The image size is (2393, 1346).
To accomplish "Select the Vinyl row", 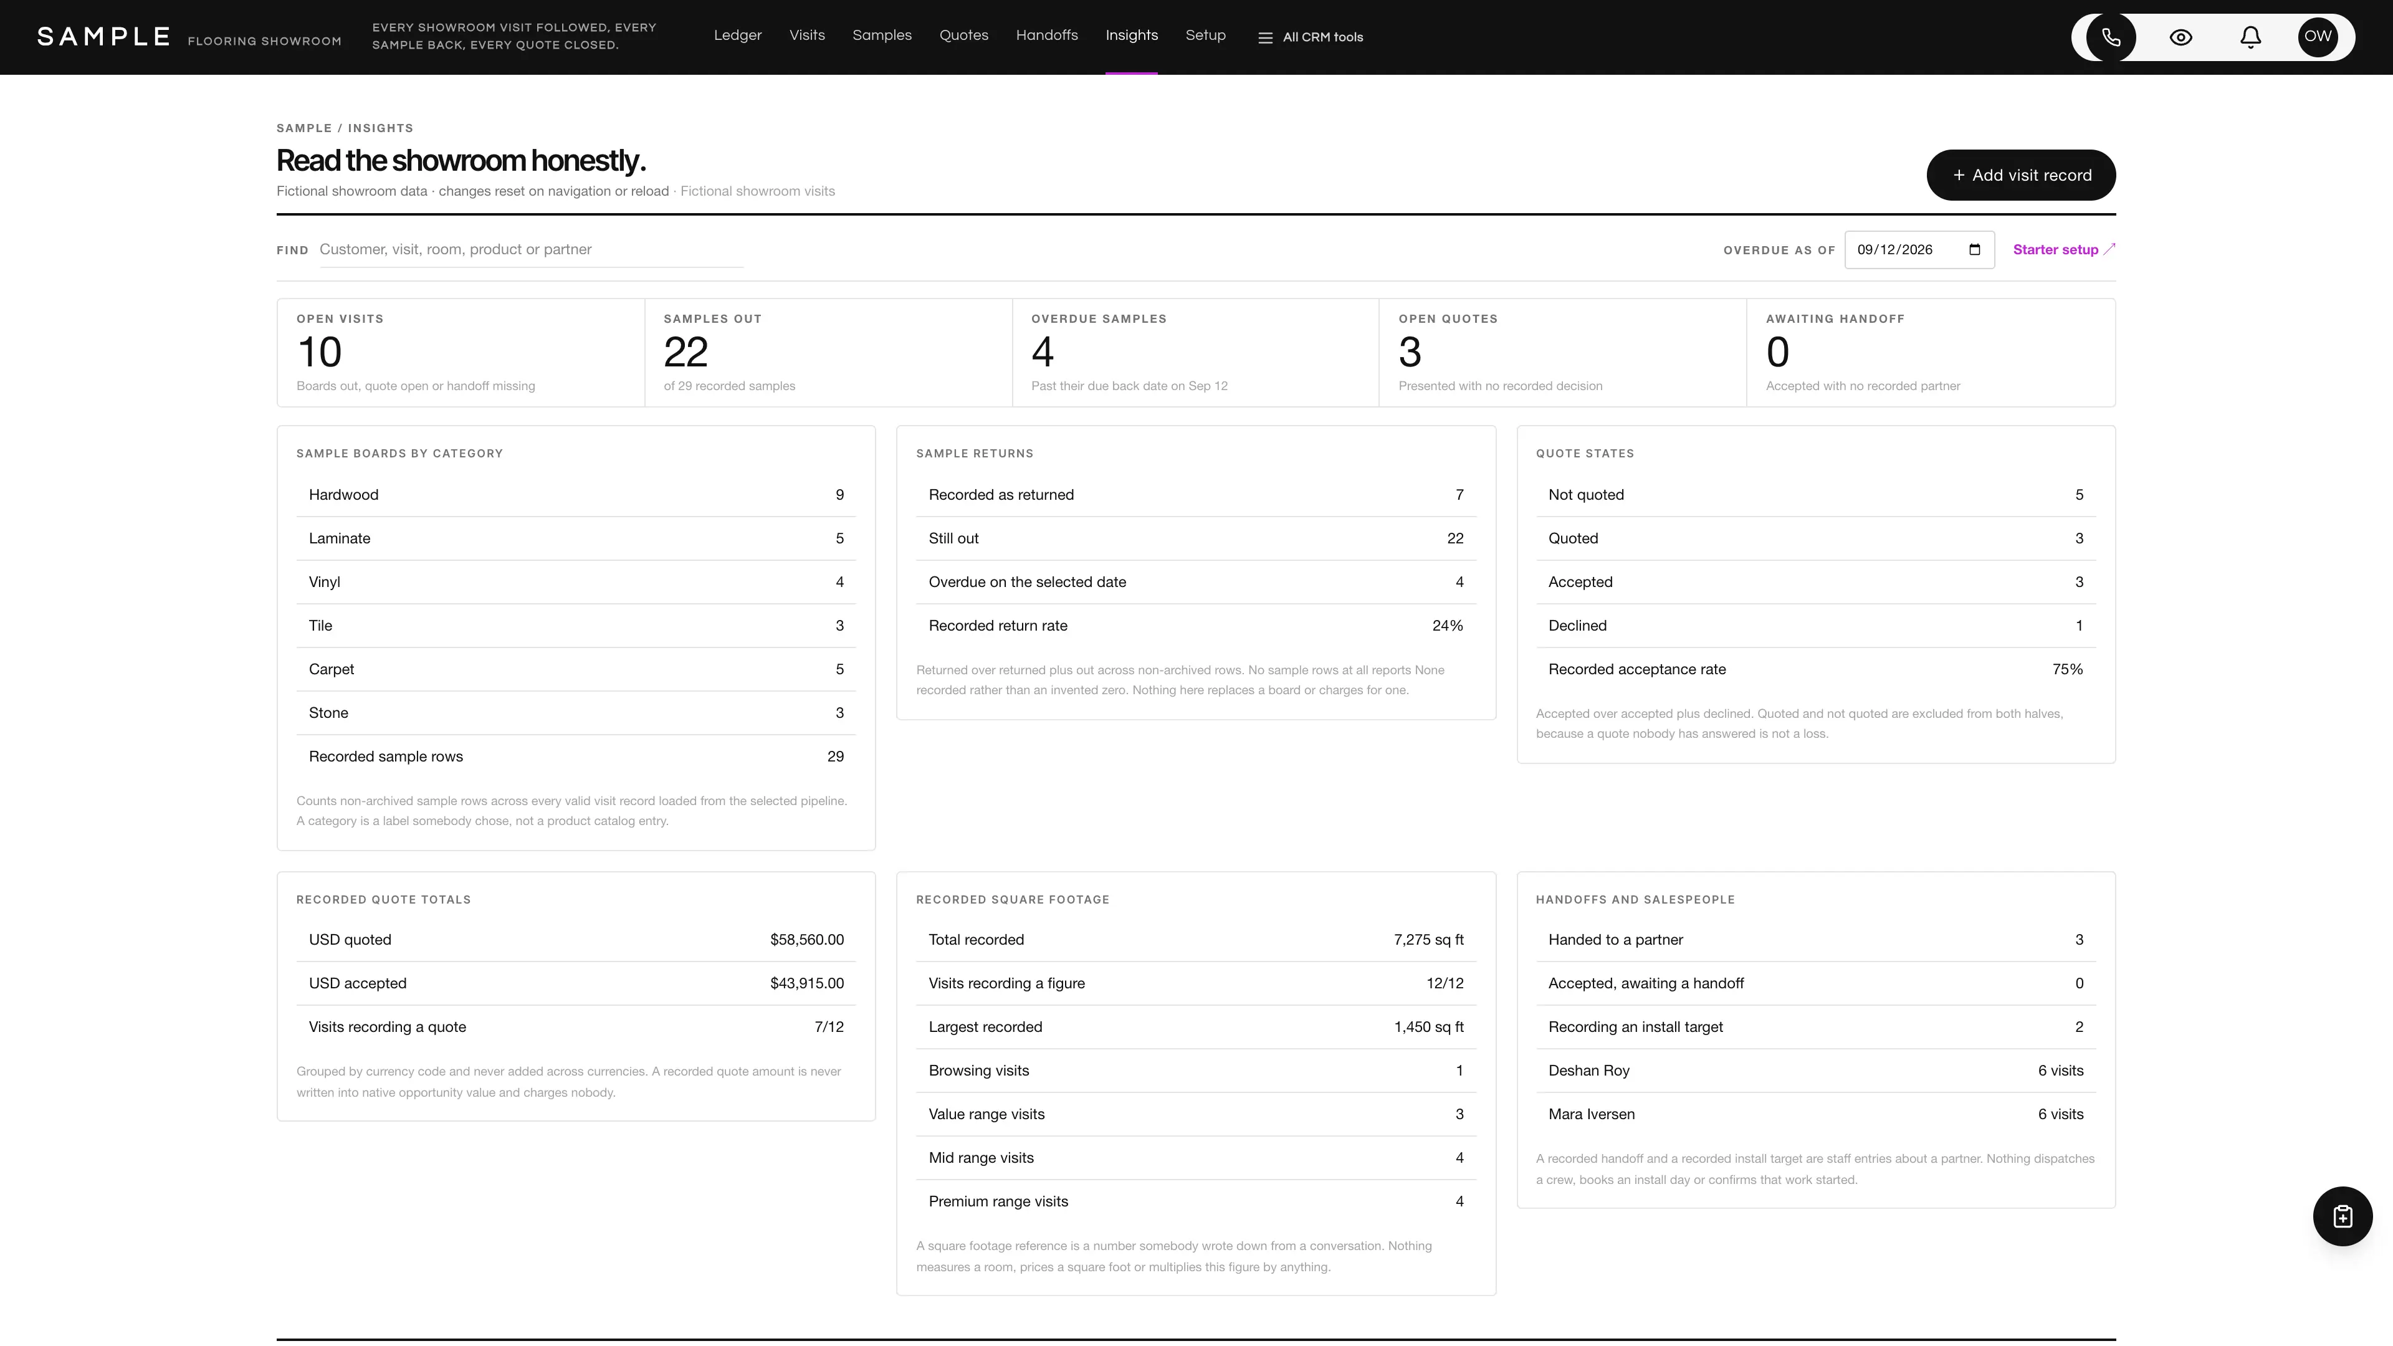I will [x=576, y=583].
